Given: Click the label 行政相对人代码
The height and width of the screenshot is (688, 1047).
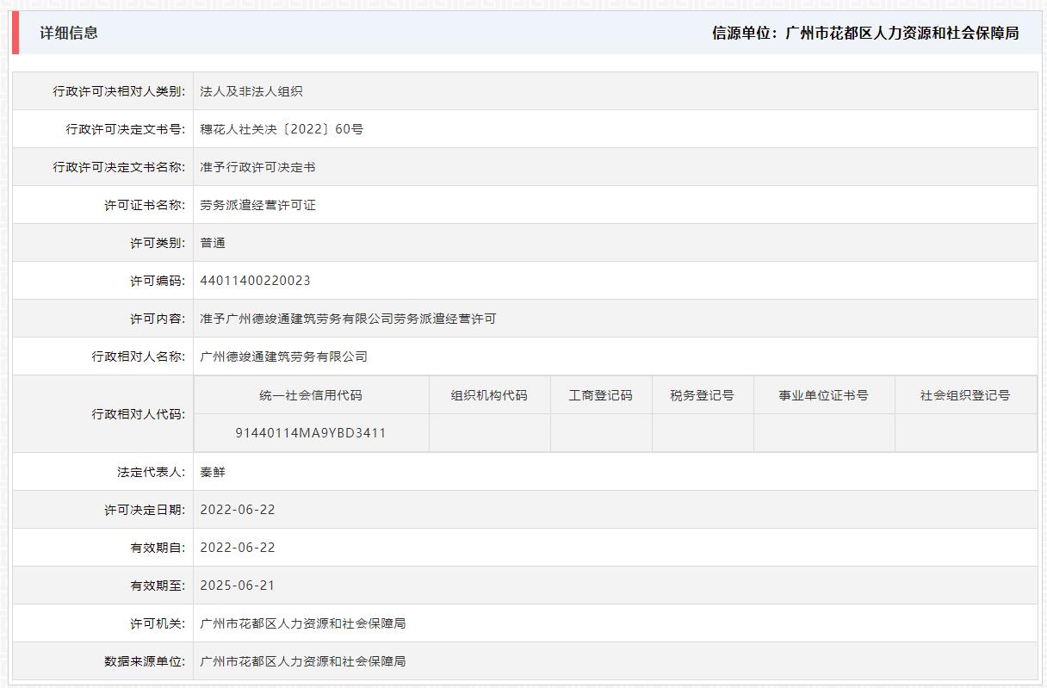Looking at the screenshot, I should (x=139, y=414).
